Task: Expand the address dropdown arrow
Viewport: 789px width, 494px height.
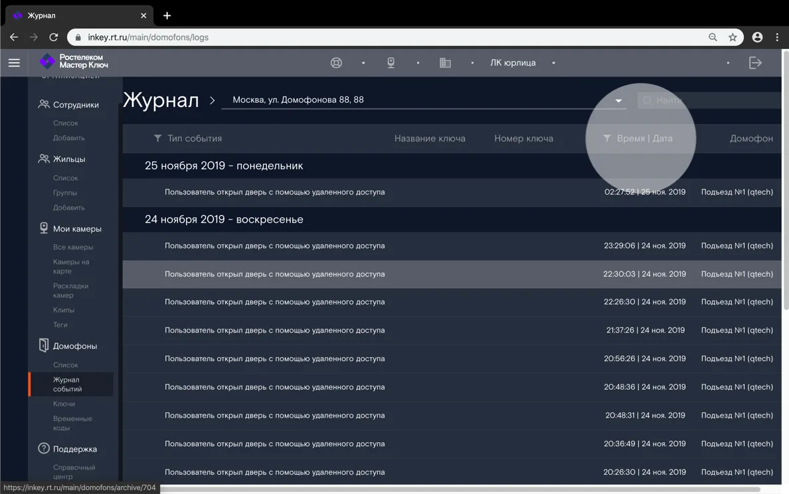Action: tap(618, 101)
